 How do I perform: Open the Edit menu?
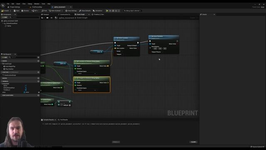[x=13, y=4]
